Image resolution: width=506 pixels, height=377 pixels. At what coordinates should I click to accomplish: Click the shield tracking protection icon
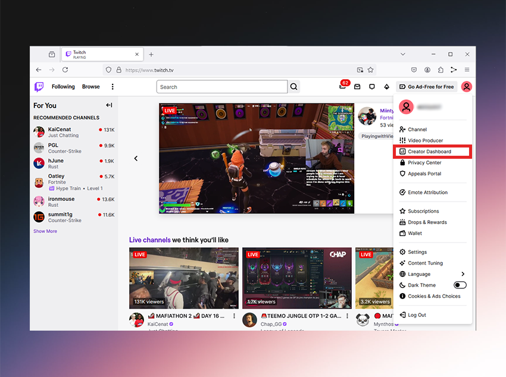point(109,70)
